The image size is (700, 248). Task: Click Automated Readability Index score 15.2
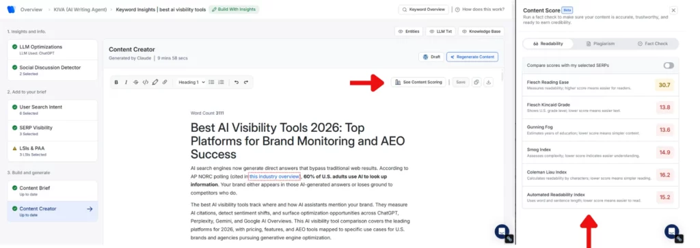coord(664,197)
